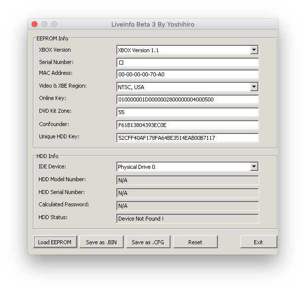Click Save as .BIN button
This screenshot has height=291, width=306.
[102, 242]
